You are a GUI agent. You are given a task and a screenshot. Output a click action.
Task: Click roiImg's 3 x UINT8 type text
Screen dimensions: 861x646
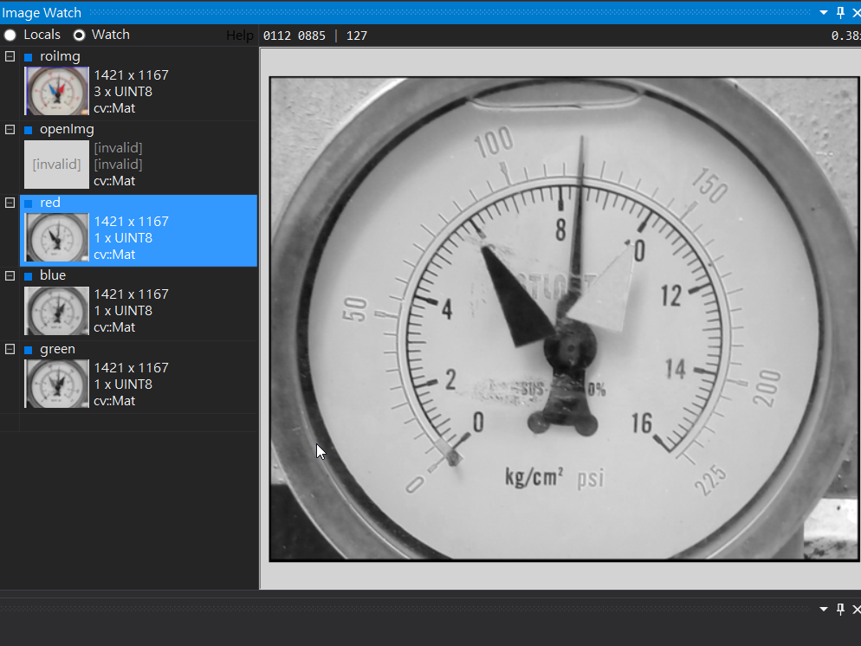click(123, 92)
